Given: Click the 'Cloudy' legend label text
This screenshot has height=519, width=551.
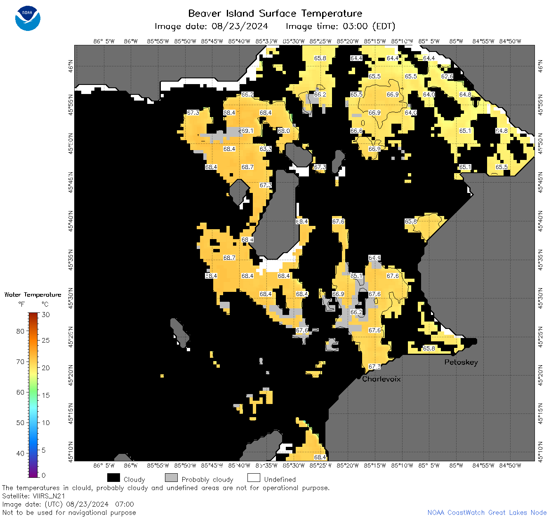Looking at the screenshot, I should tap(134, 479).
